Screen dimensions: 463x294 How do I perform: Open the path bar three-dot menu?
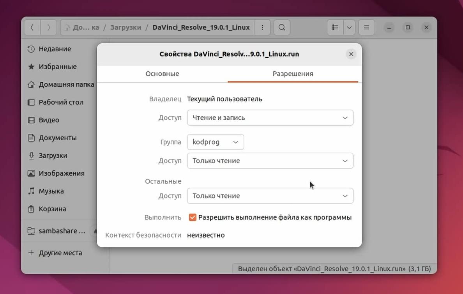(262, 27)
